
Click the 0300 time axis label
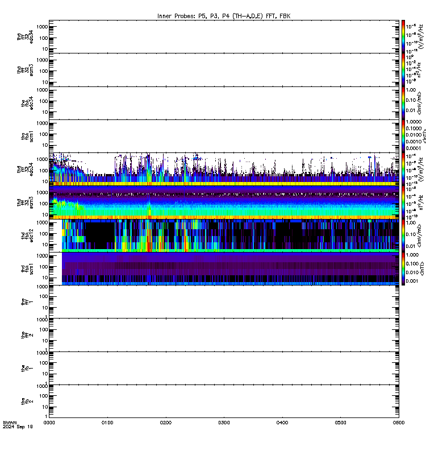tap(224, 423)
